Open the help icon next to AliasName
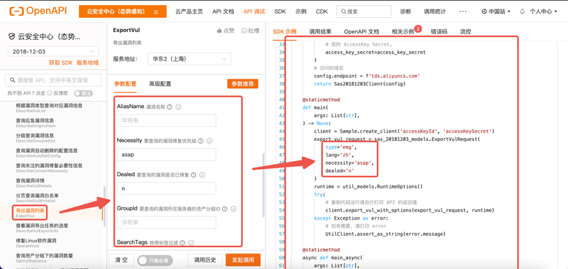The height and width of the screenshot is (269, 568). point(169,107)
